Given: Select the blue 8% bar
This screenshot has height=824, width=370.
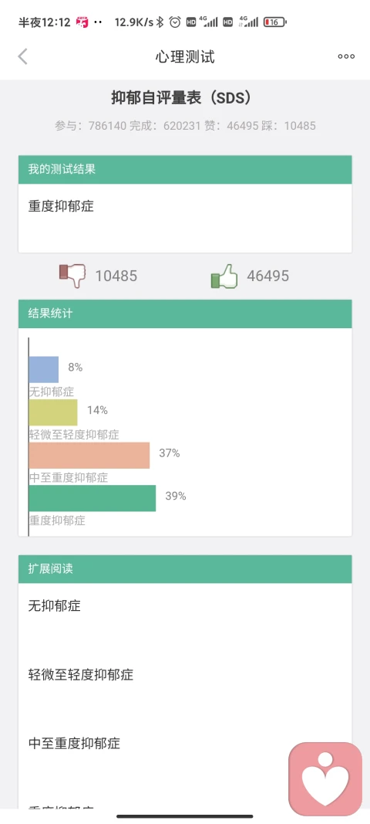Looking at the screenshot, I should (x=44, y=369).
